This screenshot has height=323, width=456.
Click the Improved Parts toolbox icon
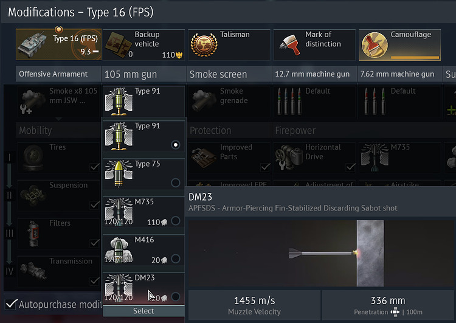click(x=204, y=158)
